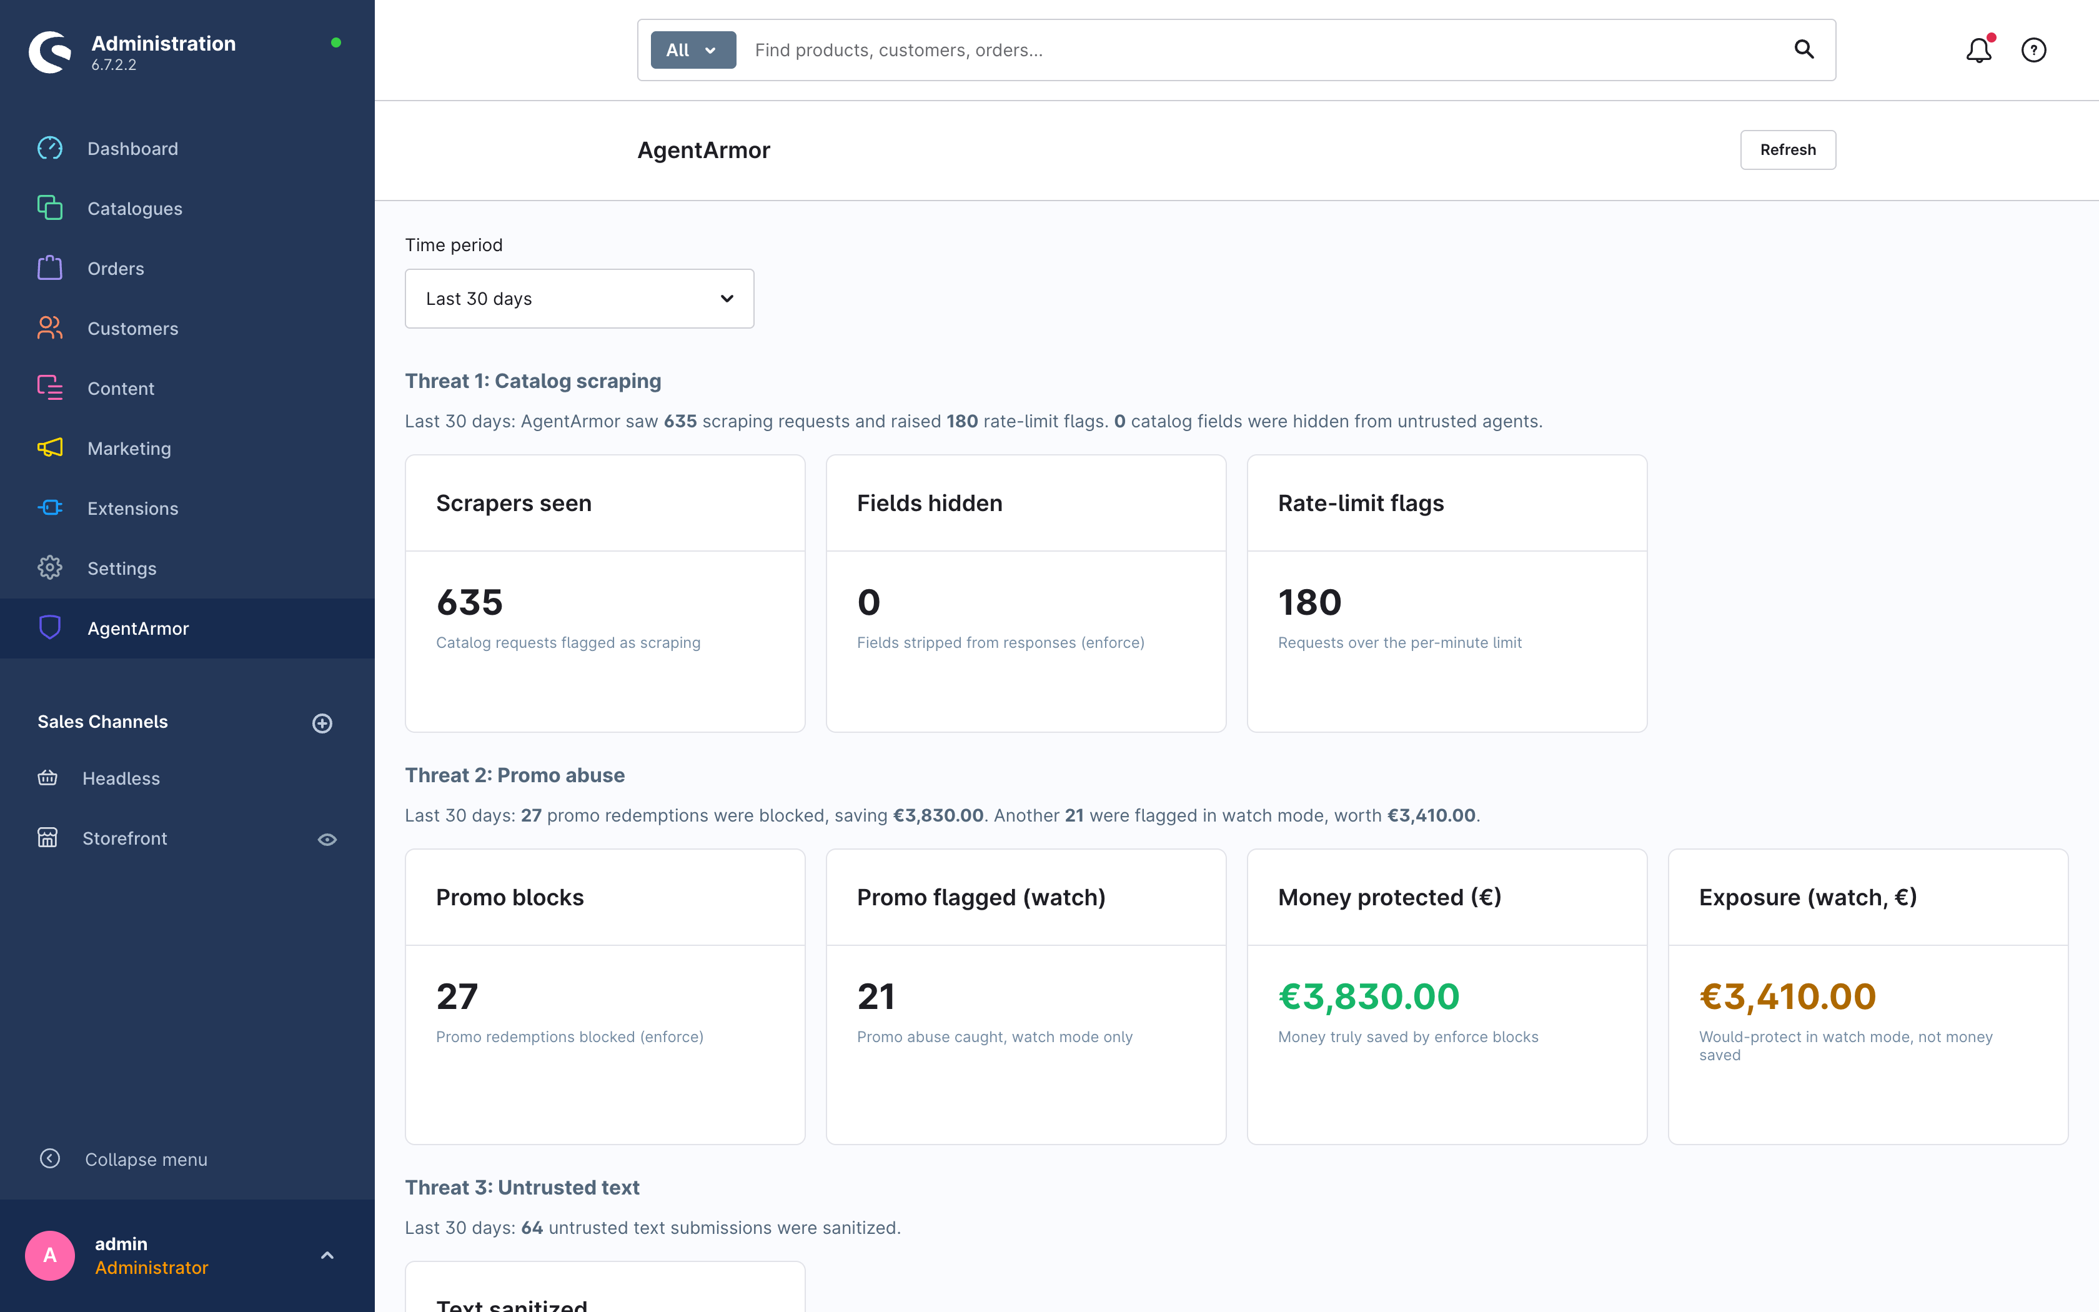Click the Money protected (€) title
The width and height of the screenshot is (2099, 1312).
[x=1389, y=897]
